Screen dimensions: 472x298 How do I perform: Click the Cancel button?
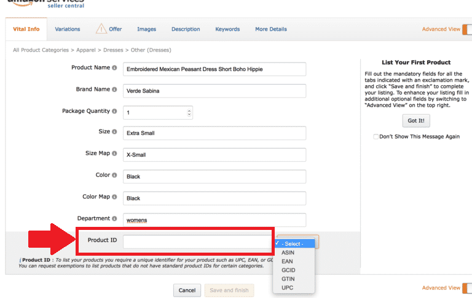tap(187, 290)
